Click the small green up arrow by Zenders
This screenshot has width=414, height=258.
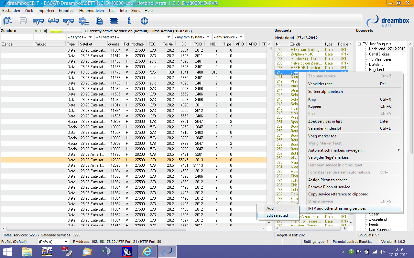pos(40,31)
